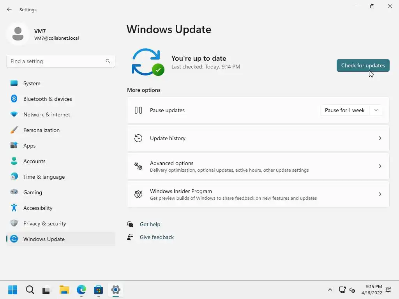Launch Microsoft Edge from the taskbar
The image size is (399, 299).
point(81,290)
